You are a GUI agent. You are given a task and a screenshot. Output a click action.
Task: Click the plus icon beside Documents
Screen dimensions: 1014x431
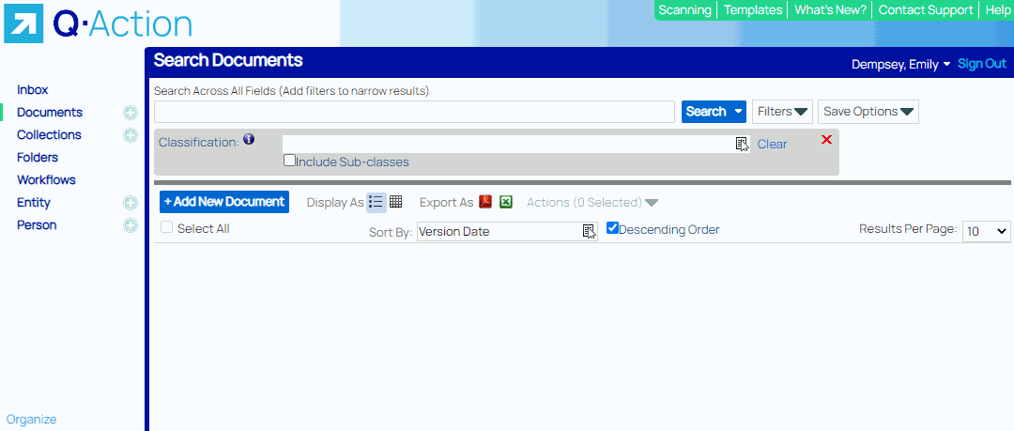[x=131, y=113]
